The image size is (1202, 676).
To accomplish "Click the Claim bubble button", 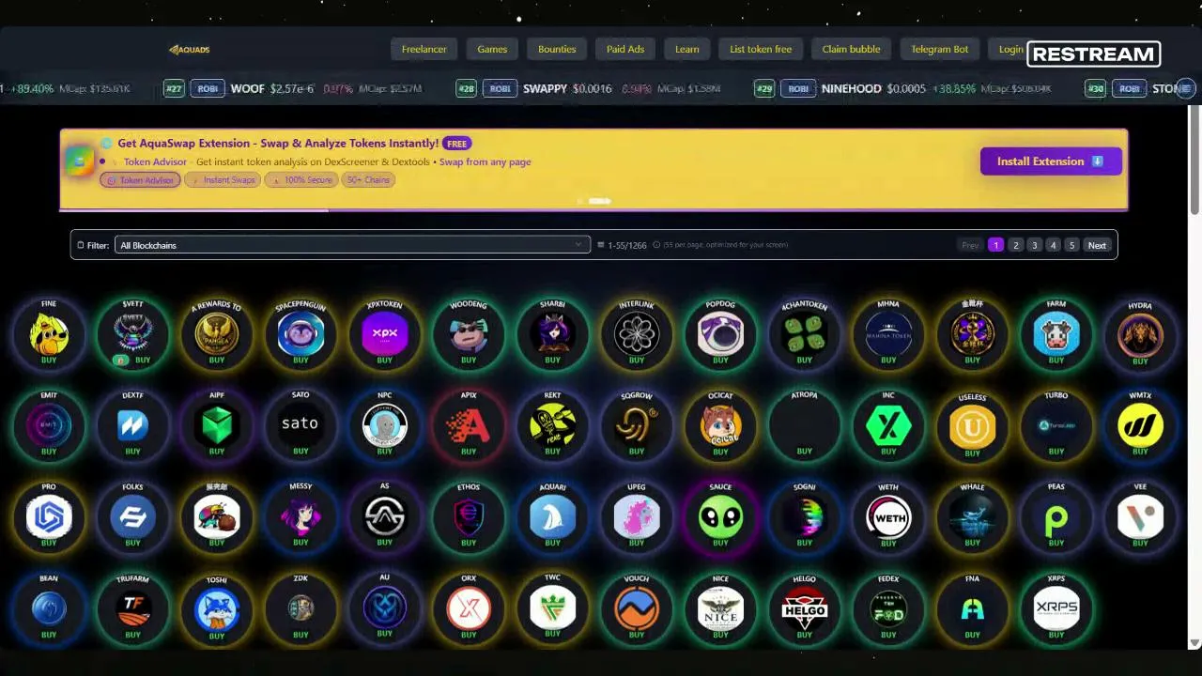I will pos(852,49).
